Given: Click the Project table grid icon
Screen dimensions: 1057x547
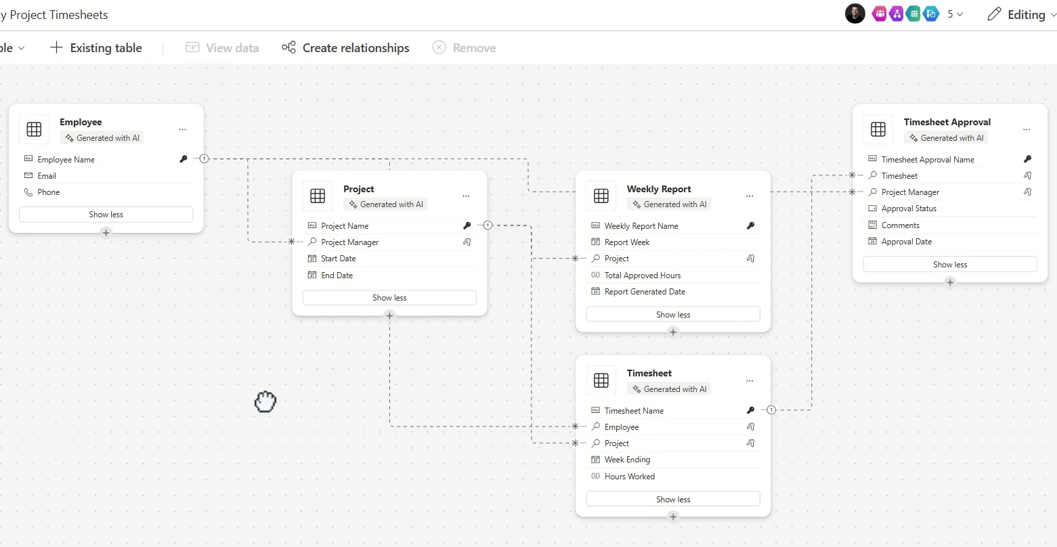Looking at the screenshot, I should coord(318,196).
